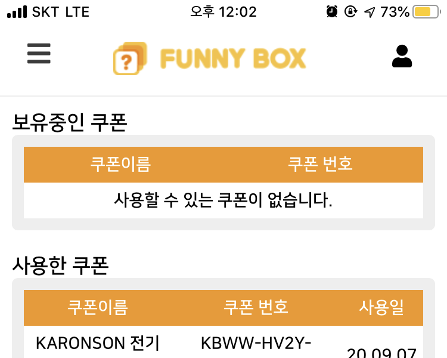Tap the alarm clock status icon
Viewport: 447px width, 358px height.
pyautogui.click(x=332, y=12)
